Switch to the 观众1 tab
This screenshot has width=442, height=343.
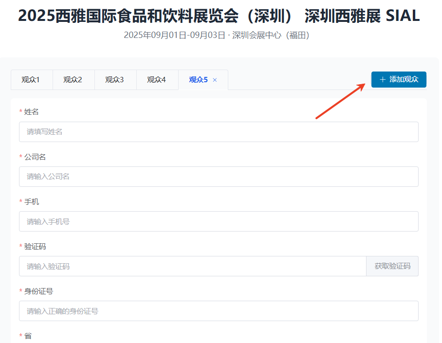point(32,80)
